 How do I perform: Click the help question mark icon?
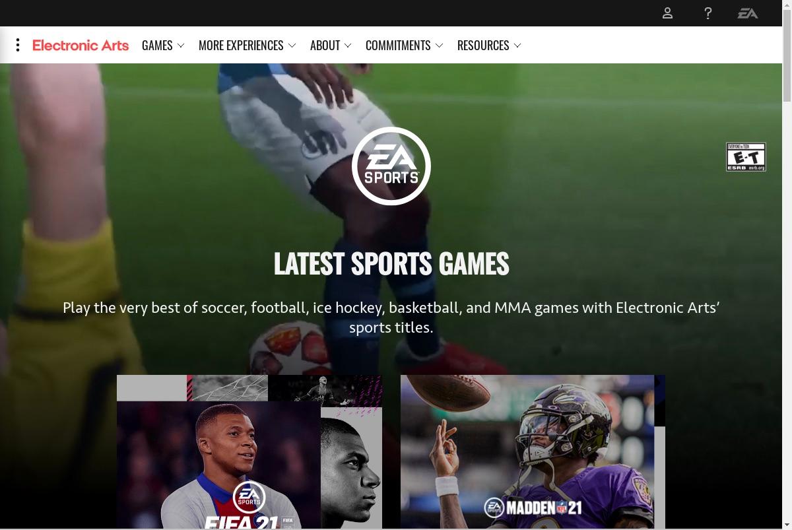[x=708, y=13]
